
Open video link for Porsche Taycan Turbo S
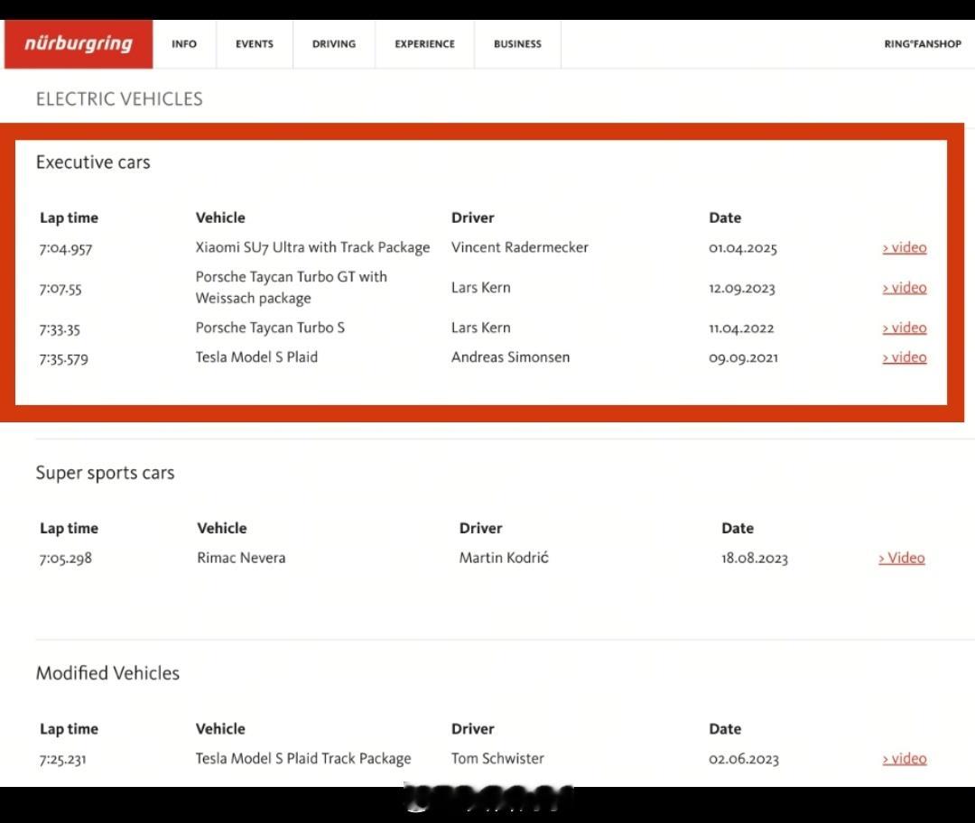(905, 328)
